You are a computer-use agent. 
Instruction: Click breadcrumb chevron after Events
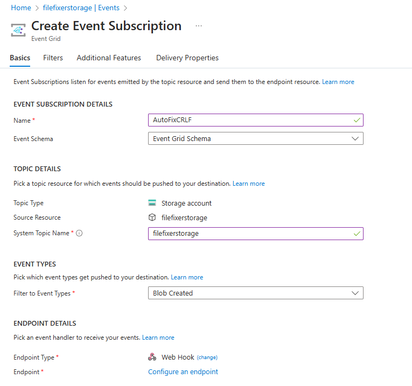125,8
